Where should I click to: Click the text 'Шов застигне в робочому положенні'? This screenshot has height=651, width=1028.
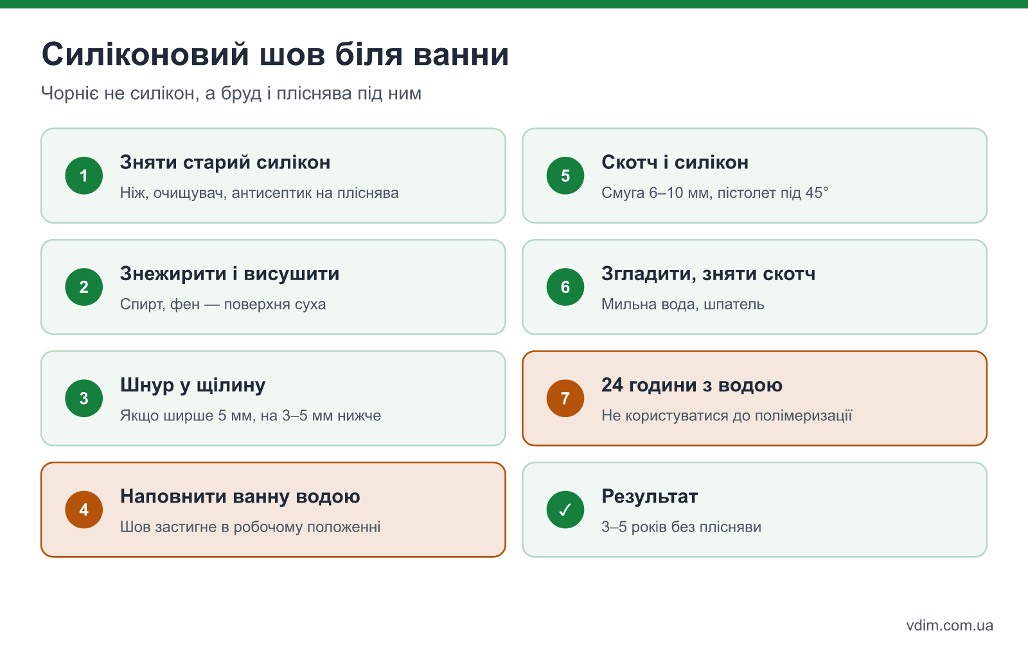tap(251, 527)
